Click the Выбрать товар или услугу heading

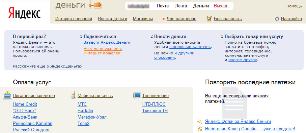tap(254, 37)
